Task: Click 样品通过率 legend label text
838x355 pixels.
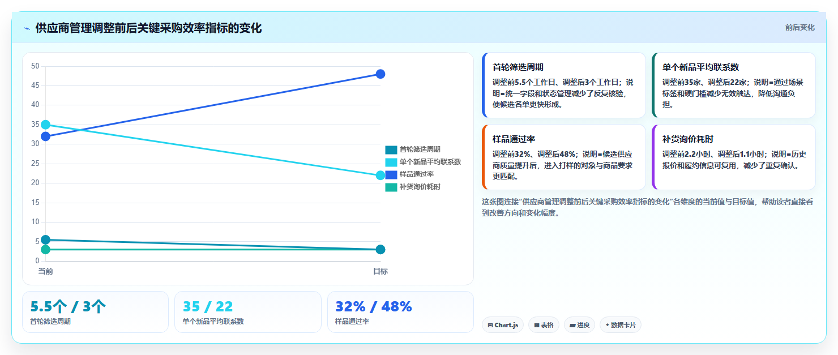Action: pyautogui.click(x=416, y=174)
